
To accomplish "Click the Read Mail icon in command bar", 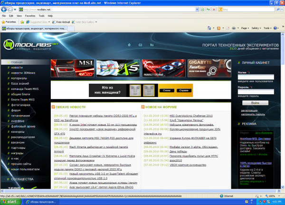I will coord(228,28).
